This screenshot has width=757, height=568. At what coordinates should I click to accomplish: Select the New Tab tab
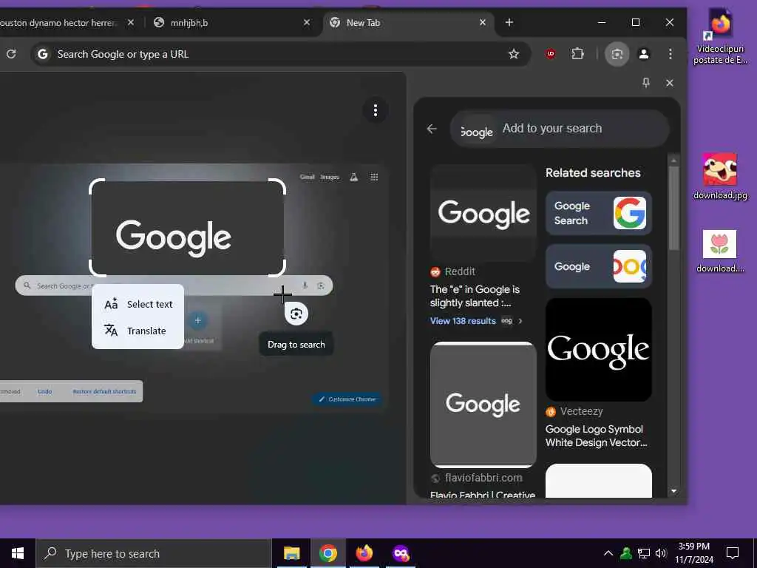click(408, 23)
